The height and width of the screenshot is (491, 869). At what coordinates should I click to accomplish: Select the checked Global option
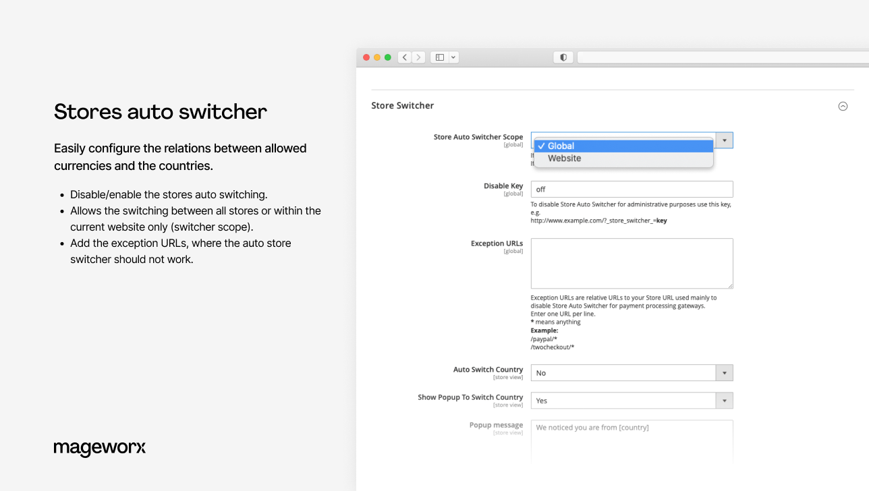(560, 146)
